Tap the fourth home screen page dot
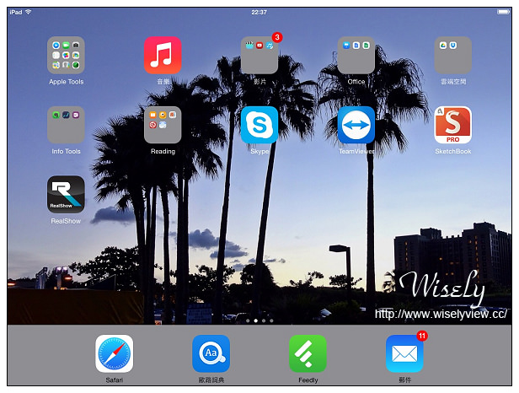The width and height of the screenshot is (519, 393). click(271, 320)
